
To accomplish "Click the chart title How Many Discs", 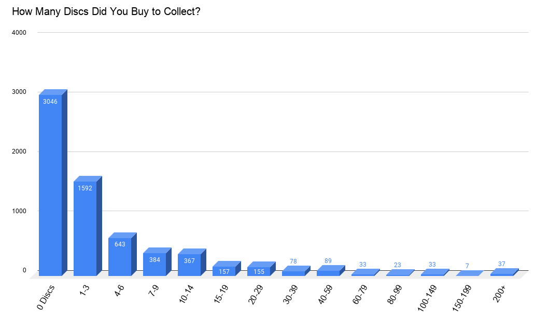I will [106, 11].
